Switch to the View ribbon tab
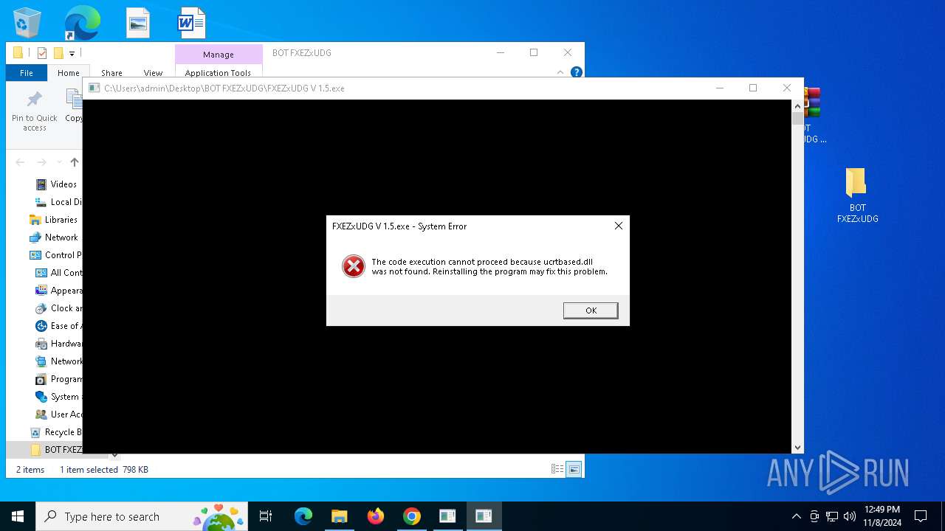Image resolution: width=945 pixels, height=531 pixels. 153,73
